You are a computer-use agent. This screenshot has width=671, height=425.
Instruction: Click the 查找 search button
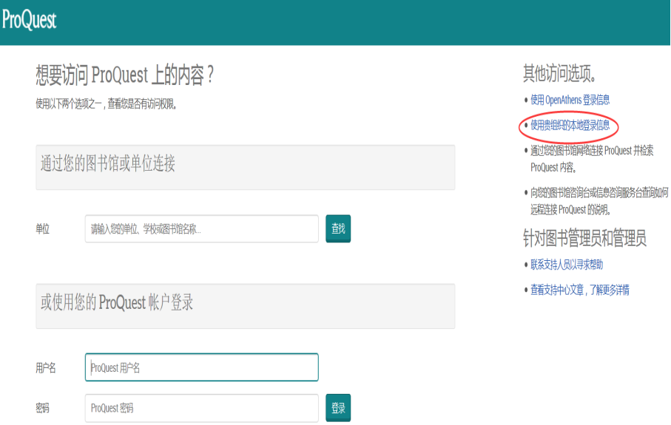tap(338, 228)
